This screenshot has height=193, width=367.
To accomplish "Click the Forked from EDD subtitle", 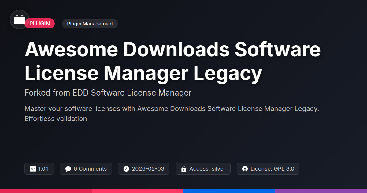I will point(108,93).
